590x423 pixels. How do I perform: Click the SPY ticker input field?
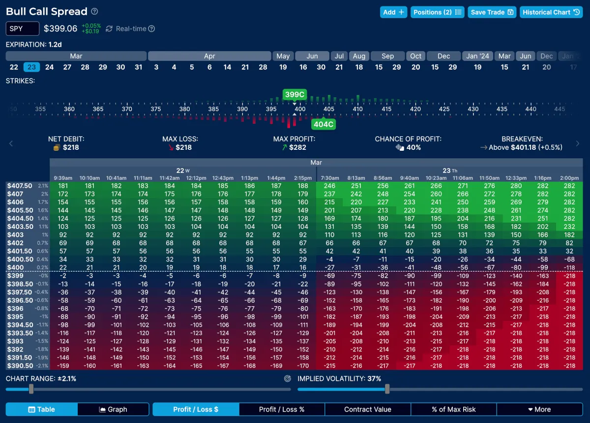22,28
